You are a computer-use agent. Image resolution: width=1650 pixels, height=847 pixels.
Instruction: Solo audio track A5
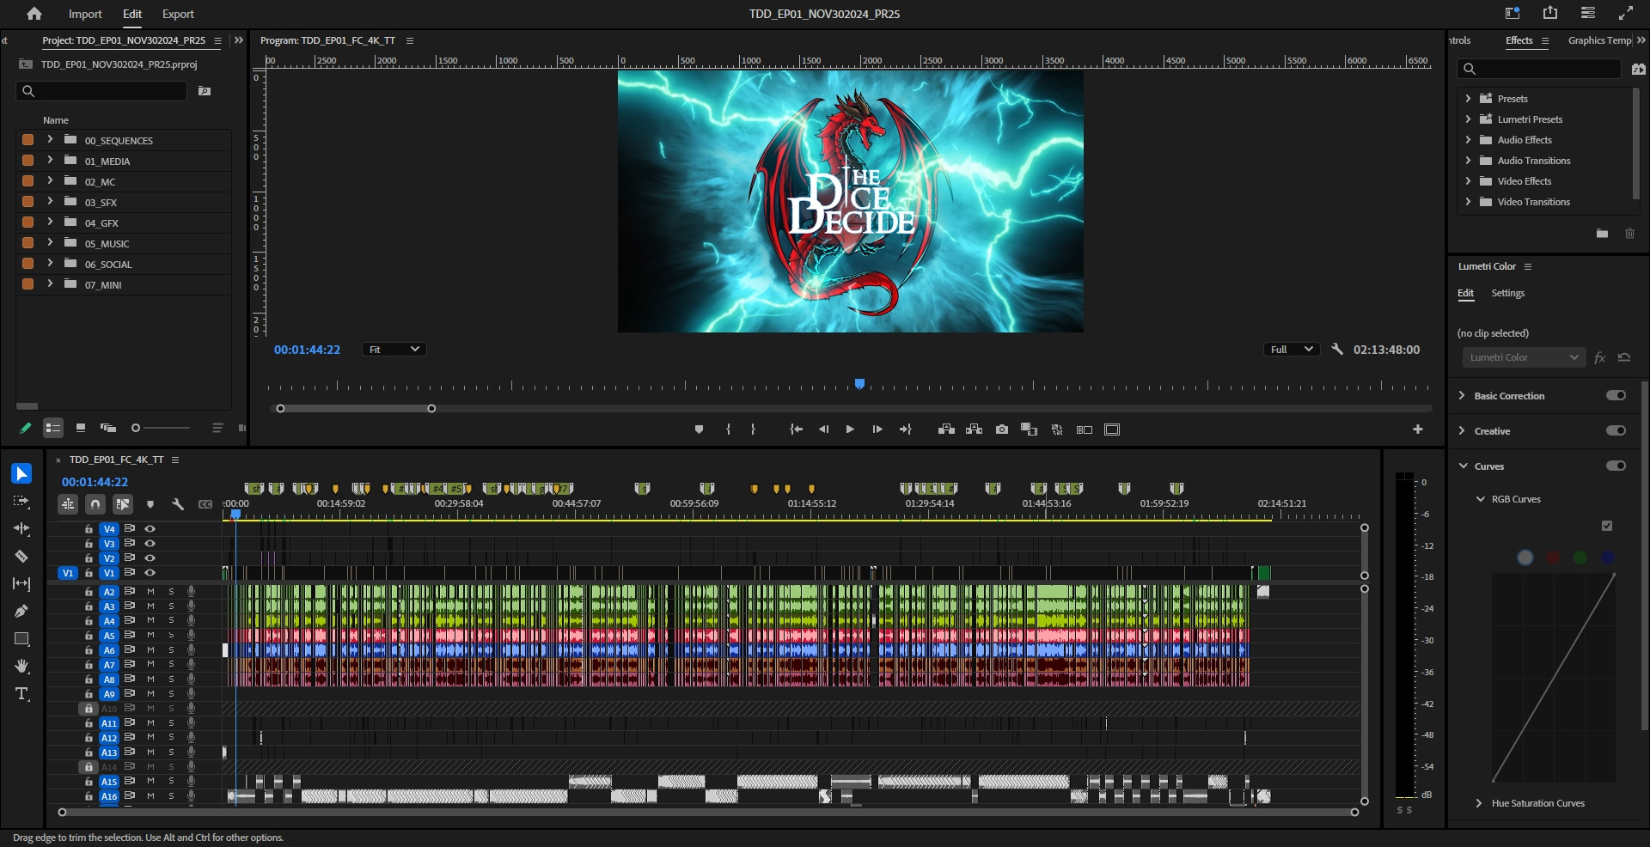[171, 636]
